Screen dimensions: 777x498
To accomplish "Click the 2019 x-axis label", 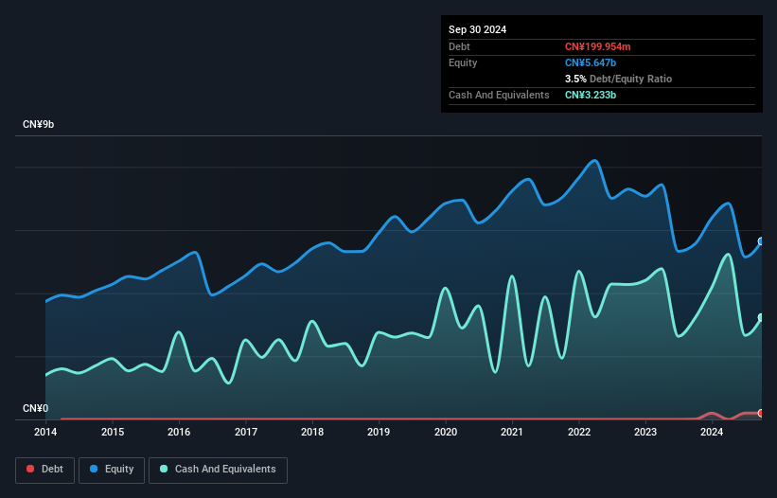I will coord(379,432).
